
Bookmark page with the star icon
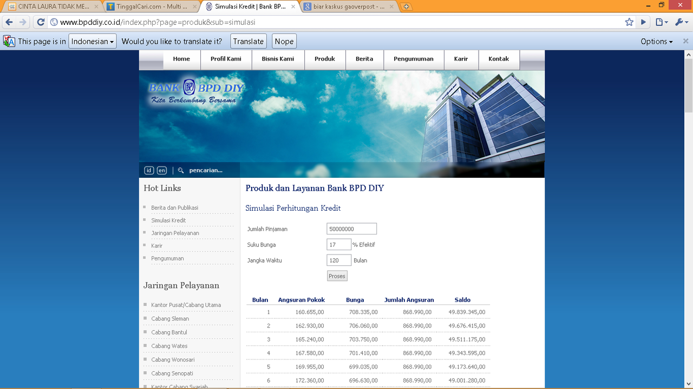coord(629,22)
